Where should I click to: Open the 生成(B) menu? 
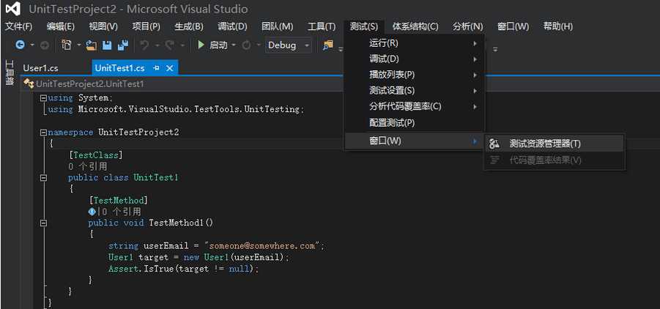point(189,26)
